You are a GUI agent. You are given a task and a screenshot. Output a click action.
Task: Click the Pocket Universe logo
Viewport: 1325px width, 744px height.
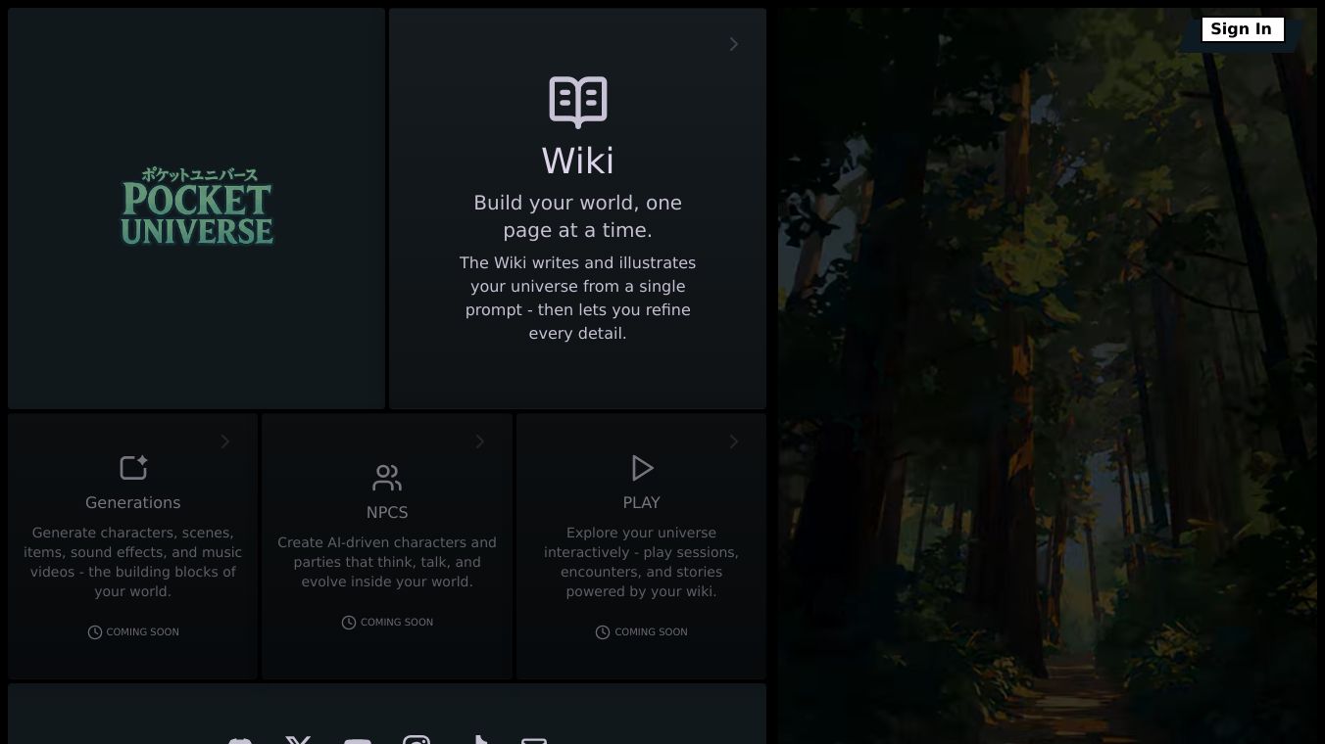pos(197,207)
